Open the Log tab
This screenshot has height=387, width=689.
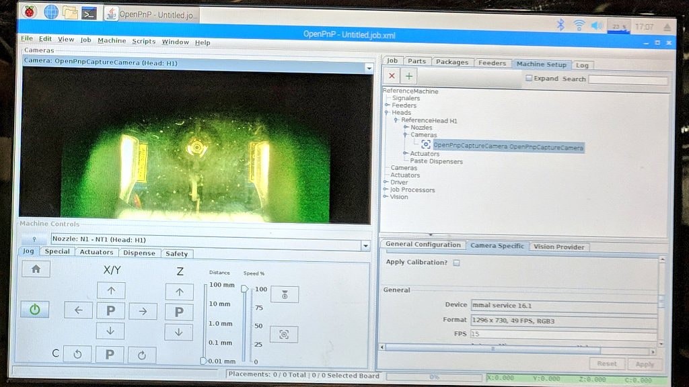point(582,65)
